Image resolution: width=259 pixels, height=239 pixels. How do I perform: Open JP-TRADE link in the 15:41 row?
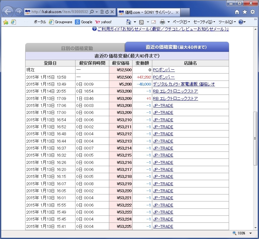click(163, 227)
